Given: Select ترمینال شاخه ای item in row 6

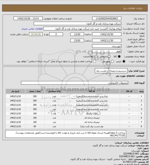Looking at the screenshot, I should pos(92,118).
